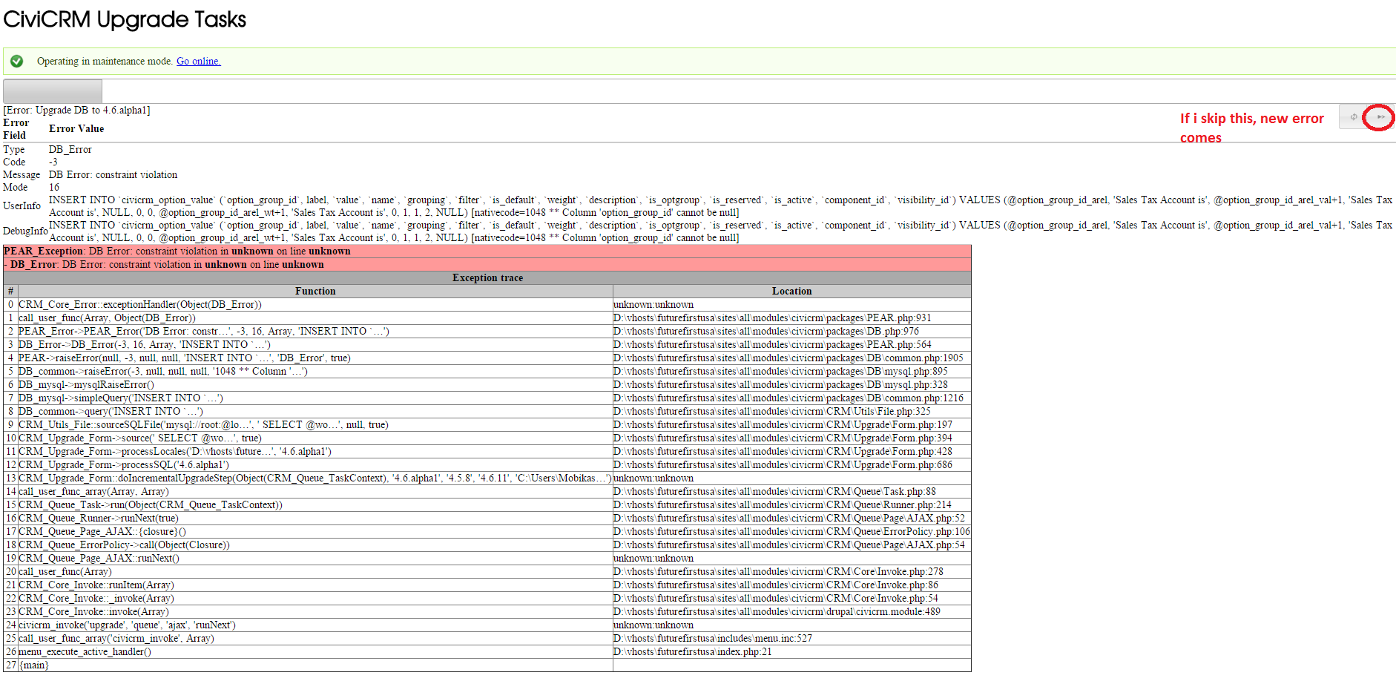The image size is (1396, 681).
Task: Click the 'DB_Error' type value
Action: tap(70, 149)
